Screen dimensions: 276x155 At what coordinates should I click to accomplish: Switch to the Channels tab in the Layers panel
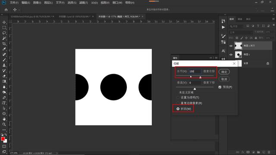(240, 19)
